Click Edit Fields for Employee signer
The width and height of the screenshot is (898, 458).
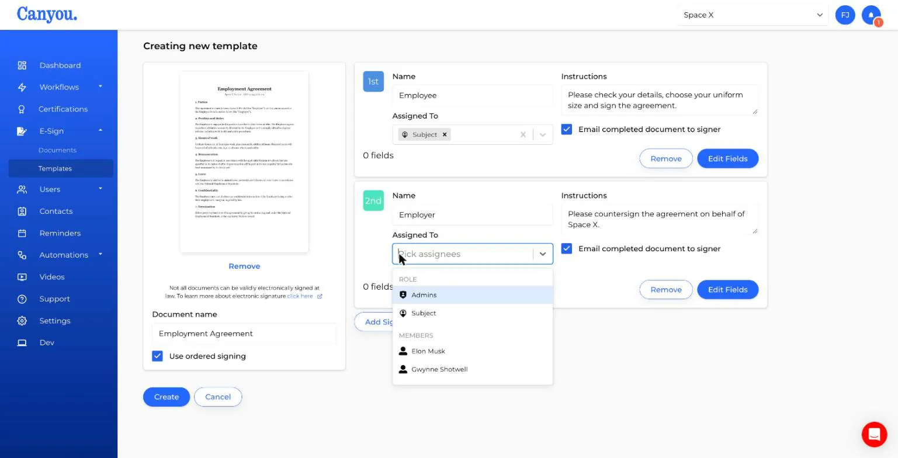click(727, 158)
